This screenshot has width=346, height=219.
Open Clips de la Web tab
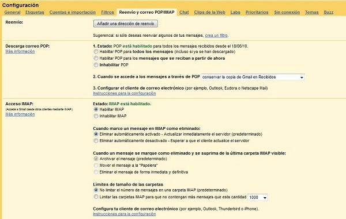click(210, 12)
